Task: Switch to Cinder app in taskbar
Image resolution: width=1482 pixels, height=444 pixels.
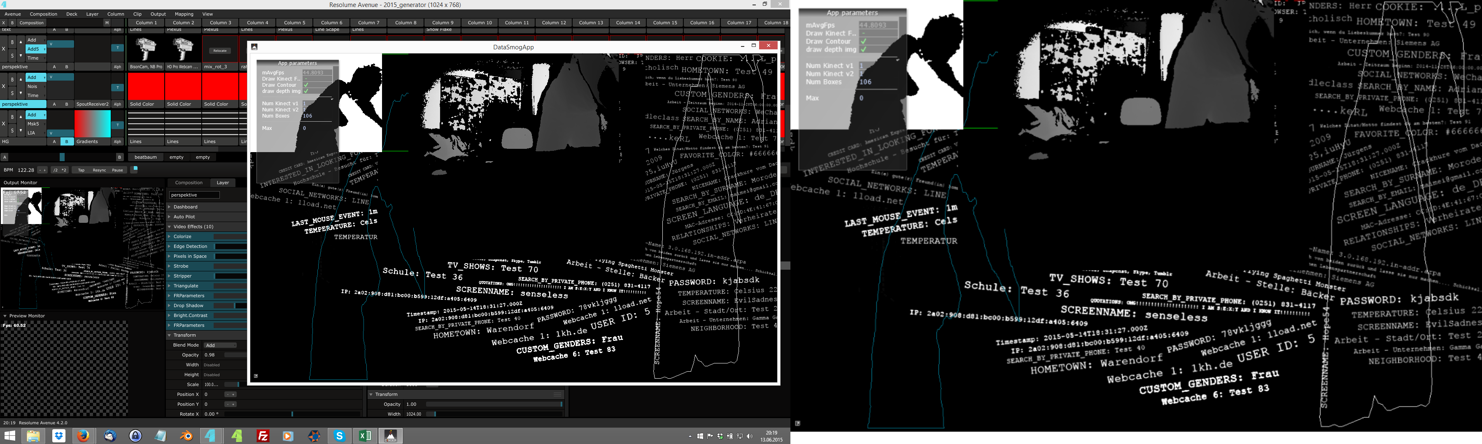Action: [x=391, y=436]
